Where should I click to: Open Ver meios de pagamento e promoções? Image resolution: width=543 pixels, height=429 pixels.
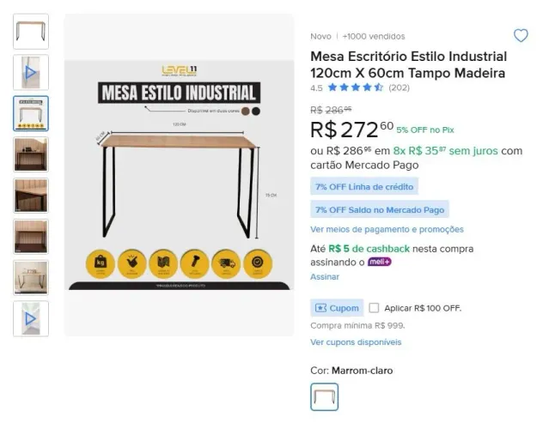[387, 230]
